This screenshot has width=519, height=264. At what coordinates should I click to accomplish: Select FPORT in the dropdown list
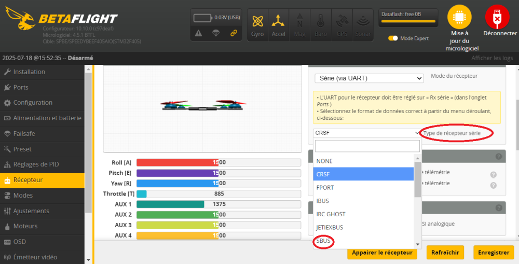coord(325,188)
